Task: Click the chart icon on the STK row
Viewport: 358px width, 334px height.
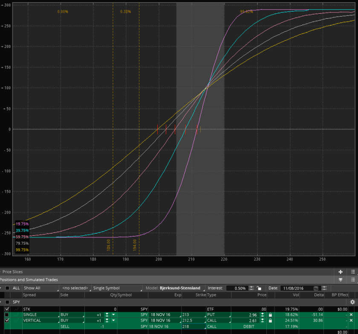Action: click(16, 309)
